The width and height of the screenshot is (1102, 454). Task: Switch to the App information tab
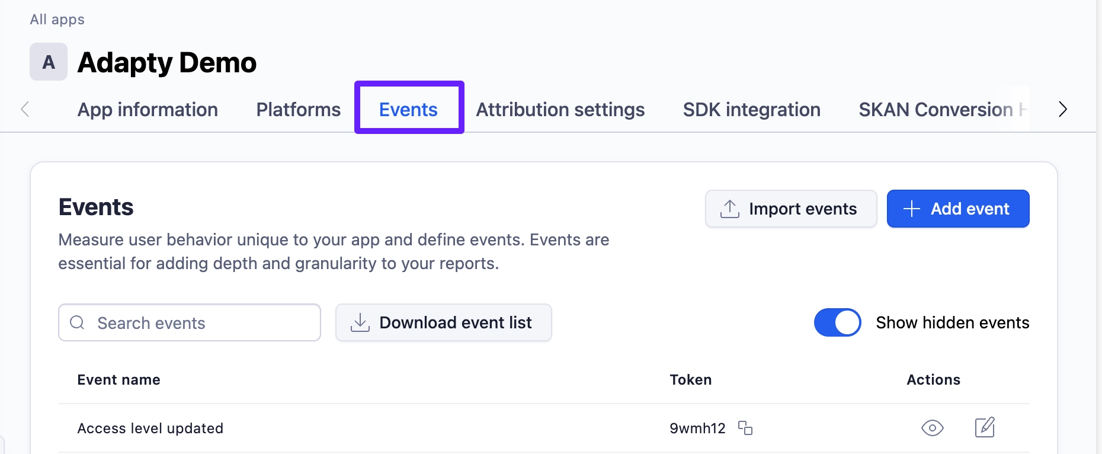click(x=148, y=110)
